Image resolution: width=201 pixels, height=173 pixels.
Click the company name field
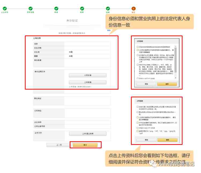88,122
